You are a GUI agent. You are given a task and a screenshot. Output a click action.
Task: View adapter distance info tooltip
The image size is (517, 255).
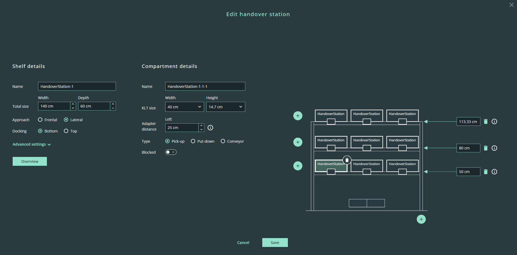(x=210, y=128)
